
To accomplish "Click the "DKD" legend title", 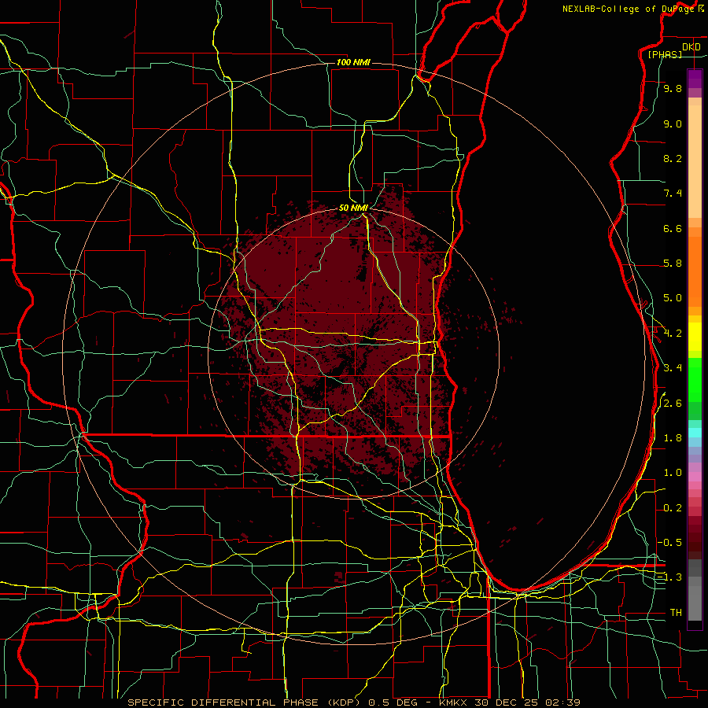I will [691, 47].
